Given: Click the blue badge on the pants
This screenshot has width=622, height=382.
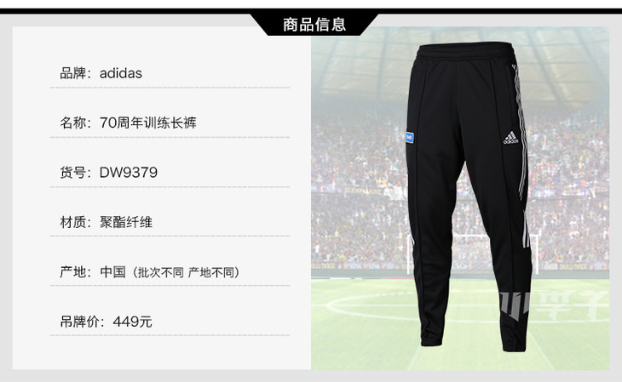Looking at the screenshot, I should (x=409, y=137).
